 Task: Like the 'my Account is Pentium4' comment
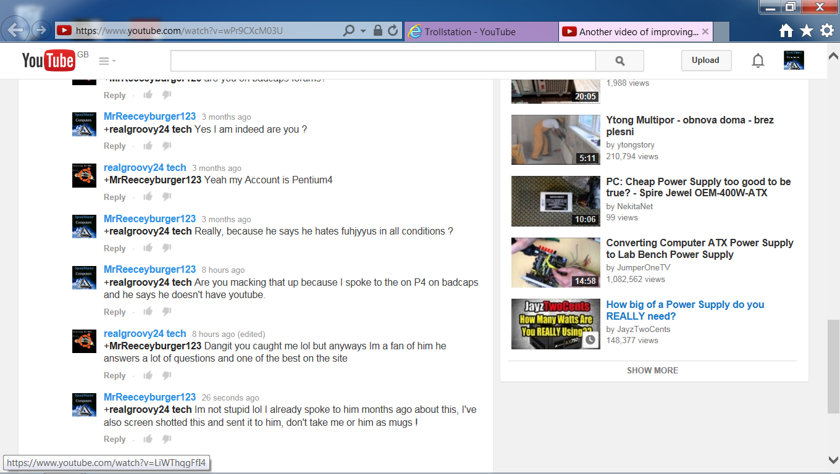[x=148, y=197]
